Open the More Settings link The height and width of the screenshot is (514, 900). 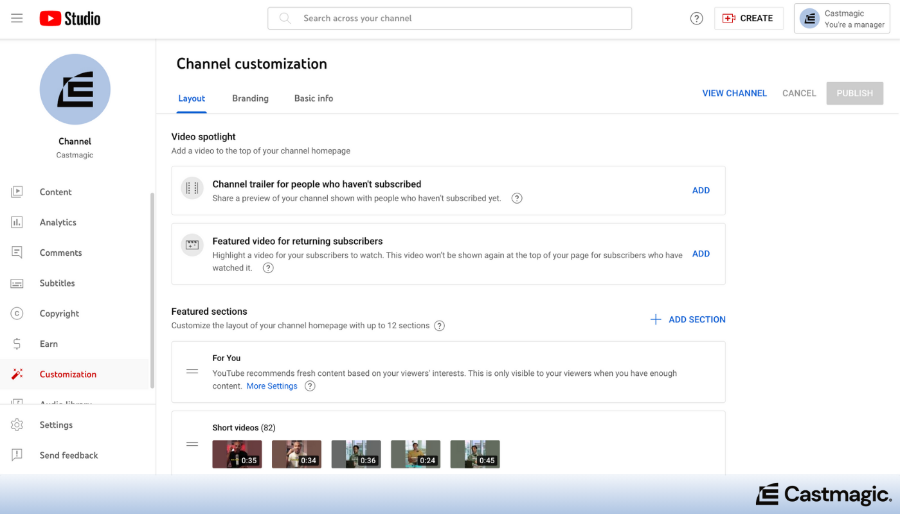(x=272, y=386)
